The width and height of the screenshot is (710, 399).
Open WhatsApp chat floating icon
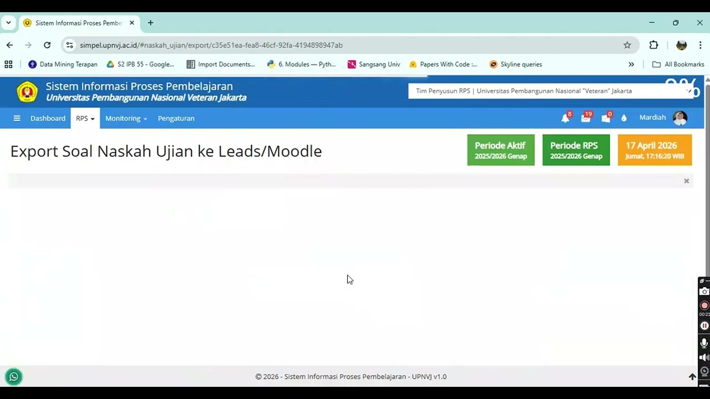[x=14, y=377]
